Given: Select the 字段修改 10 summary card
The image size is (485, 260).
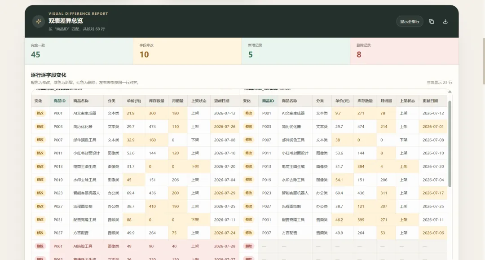Looking at the screenshot, I should pyautogui.click(x=187, y=51).
